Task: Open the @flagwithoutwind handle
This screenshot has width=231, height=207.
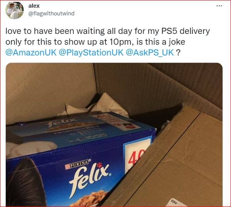Action: 51,13
